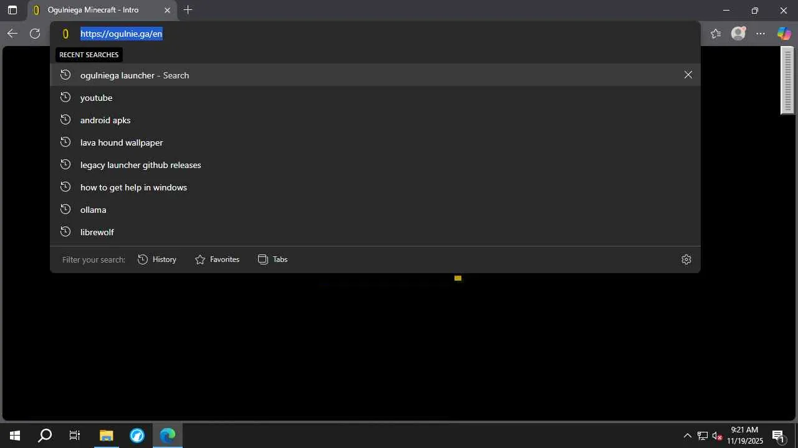Image resolution: width=798 pixels, height=448 pixels.
Task: Click history clock icon beside 'lava hound wallpaper'
Action: point(65,142)
